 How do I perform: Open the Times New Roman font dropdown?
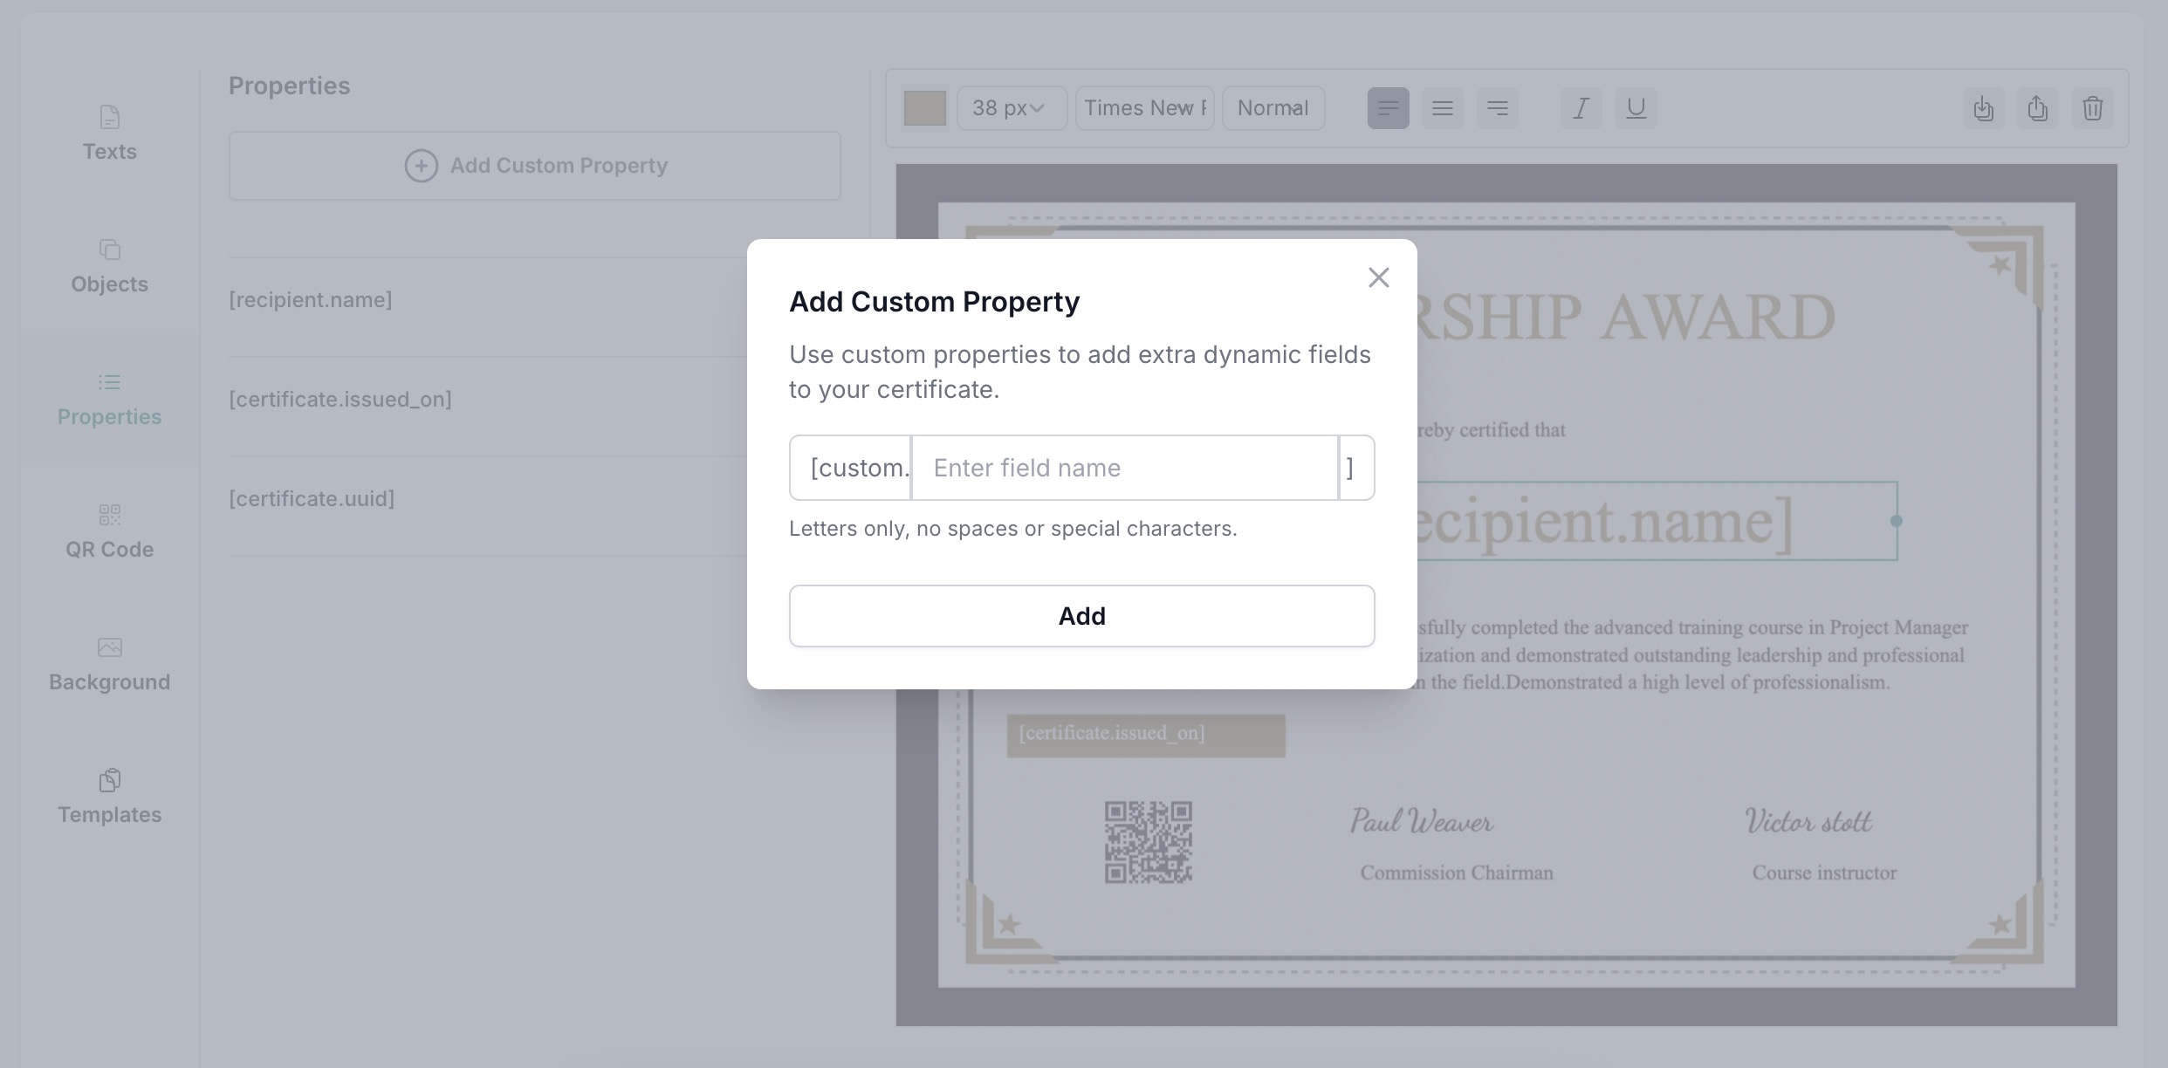[1144, 108]
